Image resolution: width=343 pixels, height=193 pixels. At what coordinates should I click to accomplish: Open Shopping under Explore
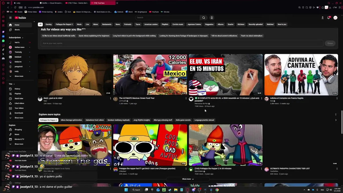click(19, 129)
